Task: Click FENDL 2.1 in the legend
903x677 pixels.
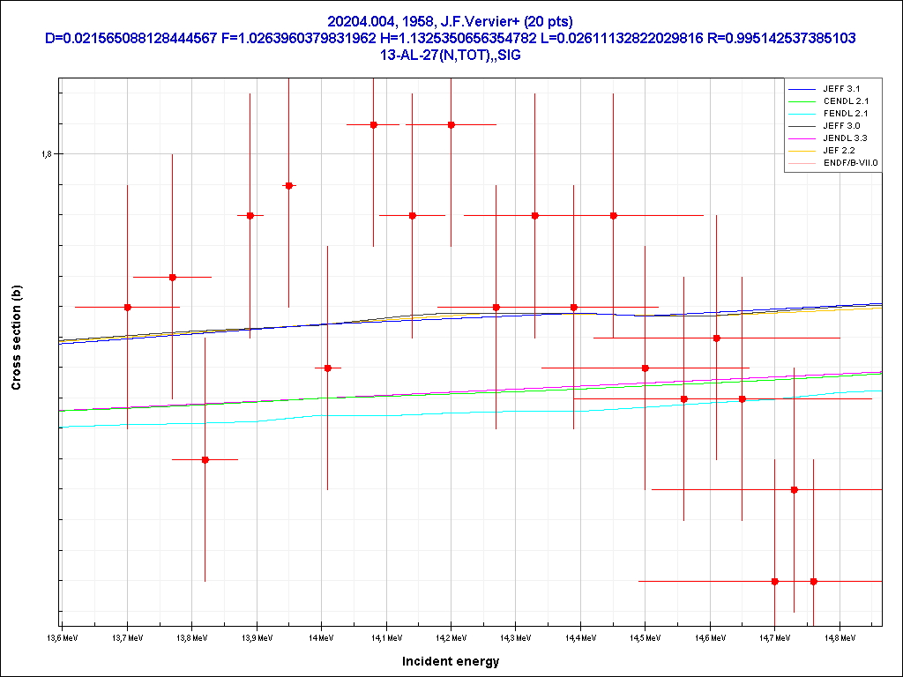Action: (x=847, y=114)
